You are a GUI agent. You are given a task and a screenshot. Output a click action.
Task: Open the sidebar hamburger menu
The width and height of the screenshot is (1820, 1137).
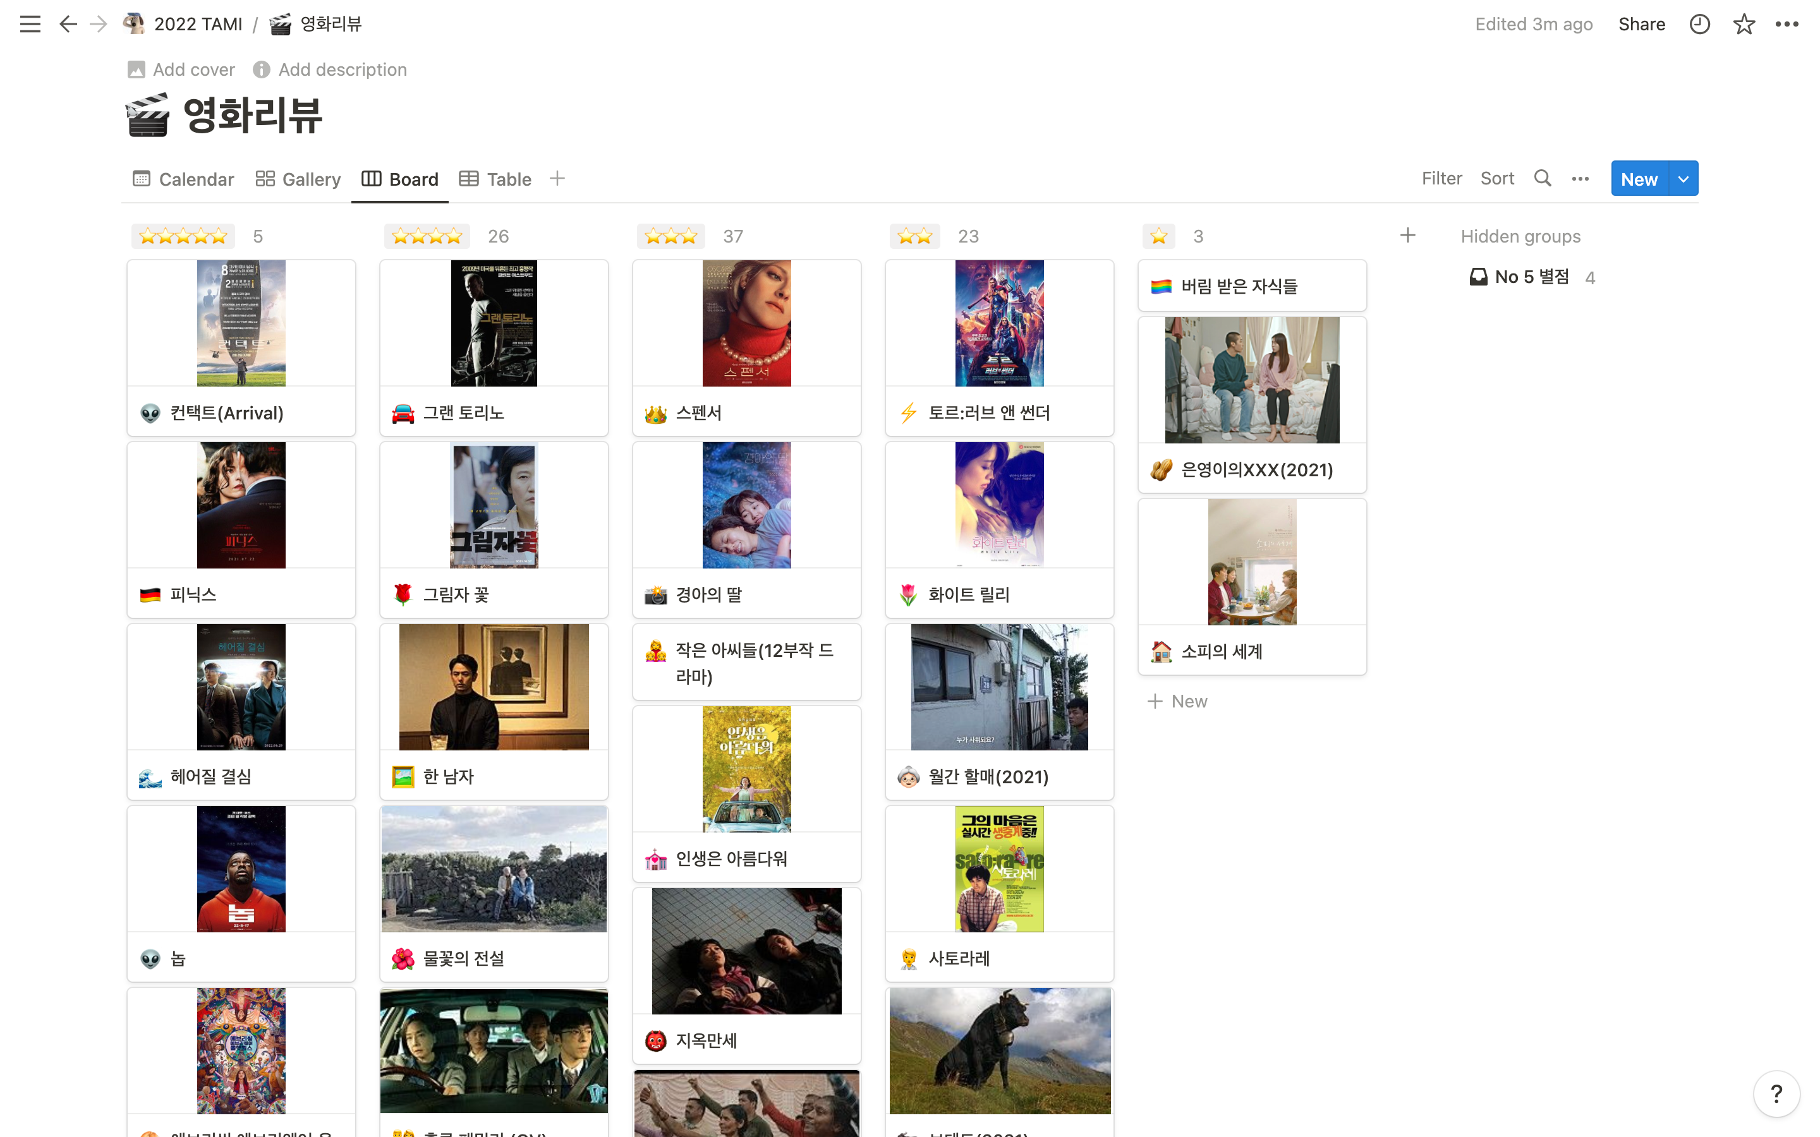click(30, 24)
